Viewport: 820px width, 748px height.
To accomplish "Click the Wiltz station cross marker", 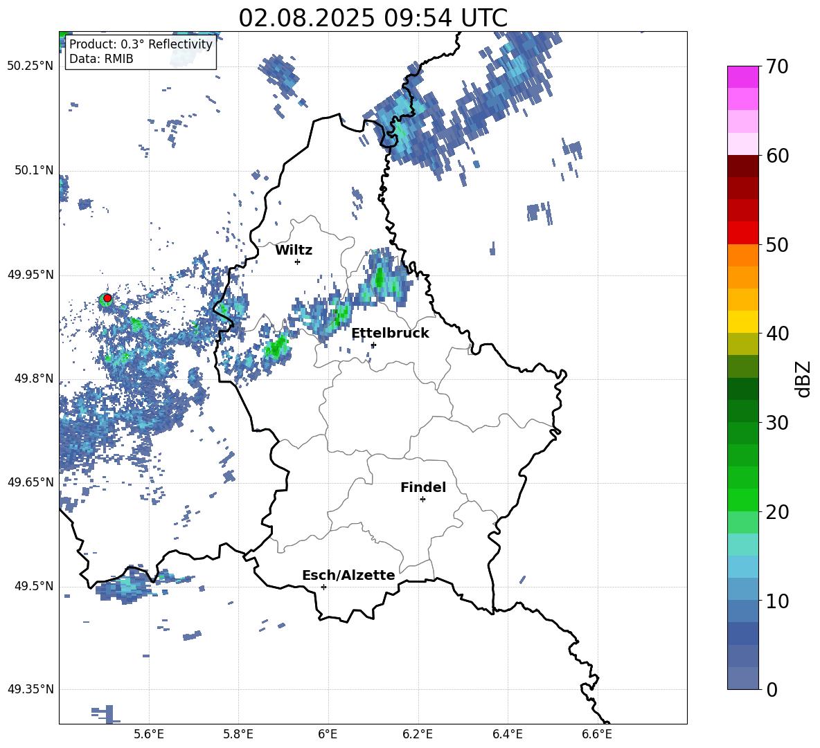I will tap(298, 262).
